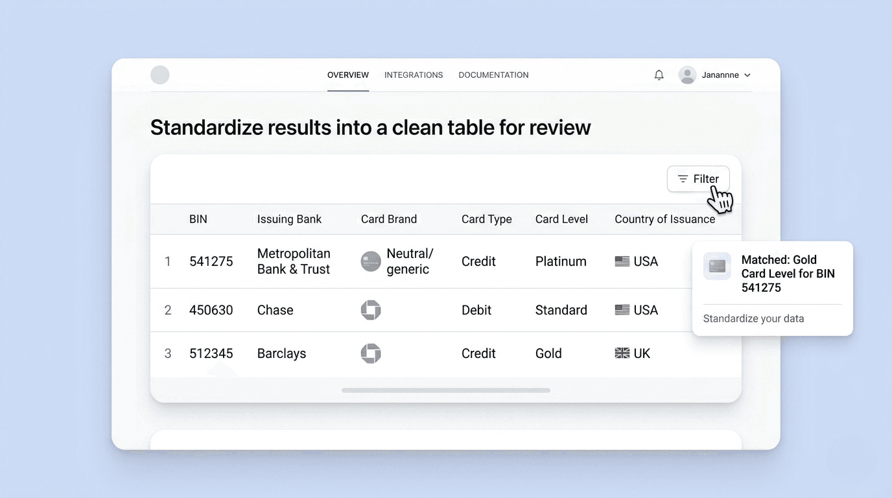Click the Standardize your data link
Screen dimensions: 892x498
point(753,318)
